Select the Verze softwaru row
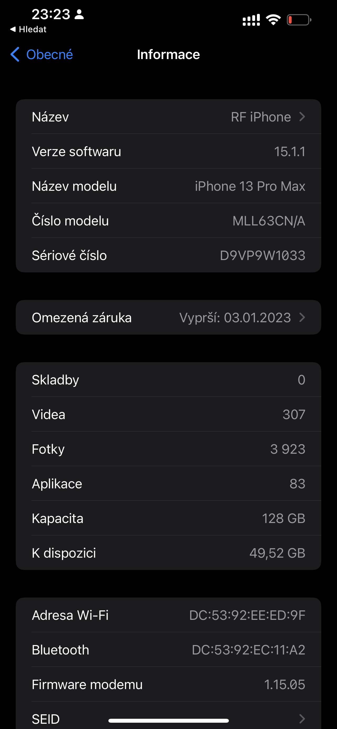 pyautogui.click(x=168, y=151)
